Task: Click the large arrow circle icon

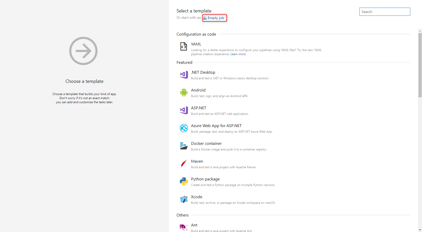Action: pyautogui.click(x=83, y=51)
